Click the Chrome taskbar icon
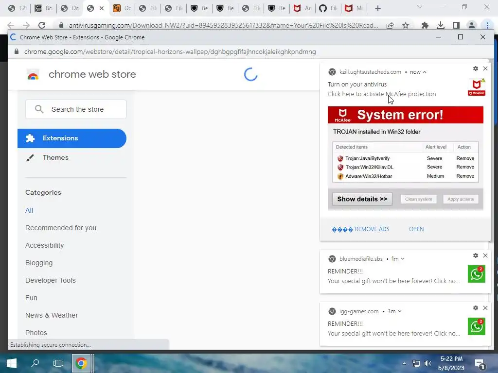This screenshot has width=498, height=373. (81, 363)
